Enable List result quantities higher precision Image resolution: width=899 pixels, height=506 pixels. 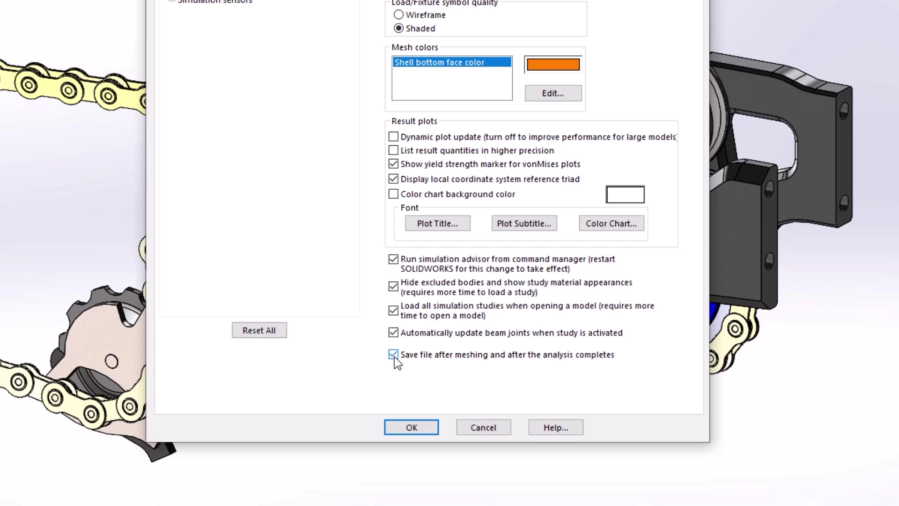(394, 150)
